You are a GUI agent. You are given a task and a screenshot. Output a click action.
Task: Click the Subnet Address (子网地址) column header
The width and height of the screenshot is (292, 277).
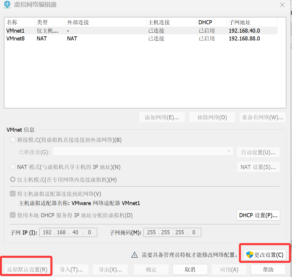252,22
